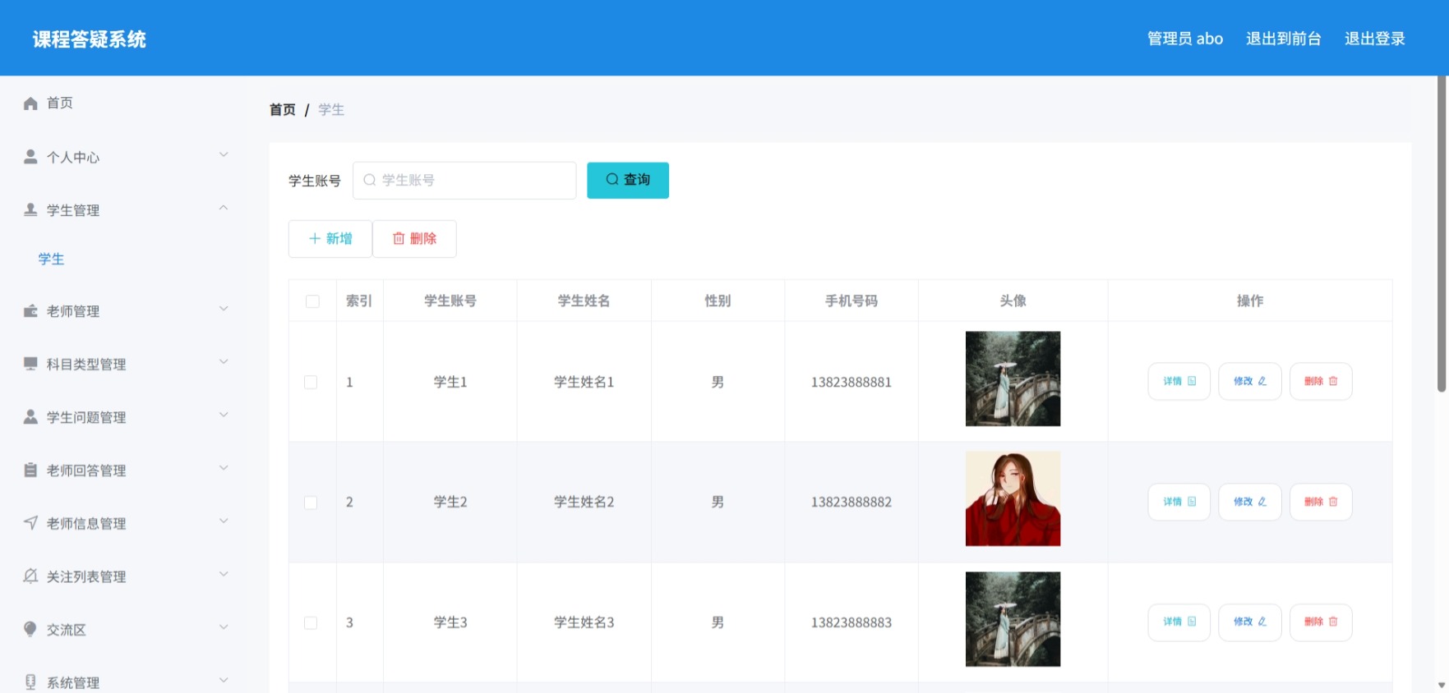Click 退出到前台 in top bar

pyautogui.click(x=1283, y=39)
